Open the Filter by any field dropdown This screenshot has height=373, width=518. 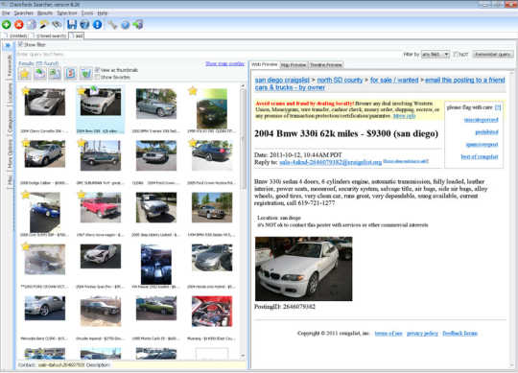coord(436,54)
